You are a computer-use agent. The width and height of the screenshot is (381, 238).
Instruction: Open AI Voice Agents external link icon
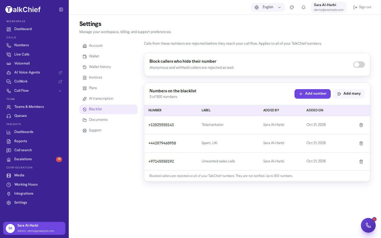point(60,72)
